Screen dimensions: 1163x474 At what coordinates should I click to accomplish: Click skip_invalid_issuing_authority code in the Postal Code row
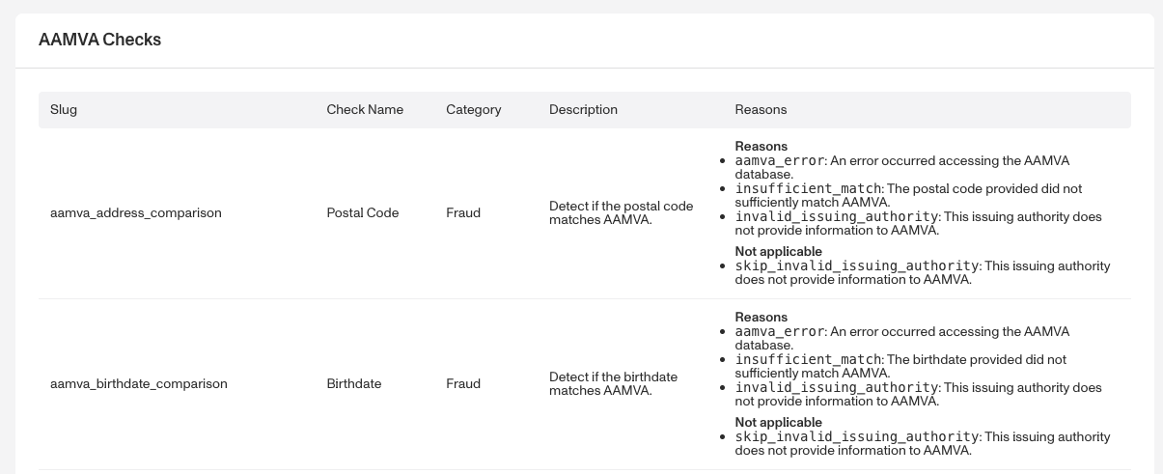point(857,266)
